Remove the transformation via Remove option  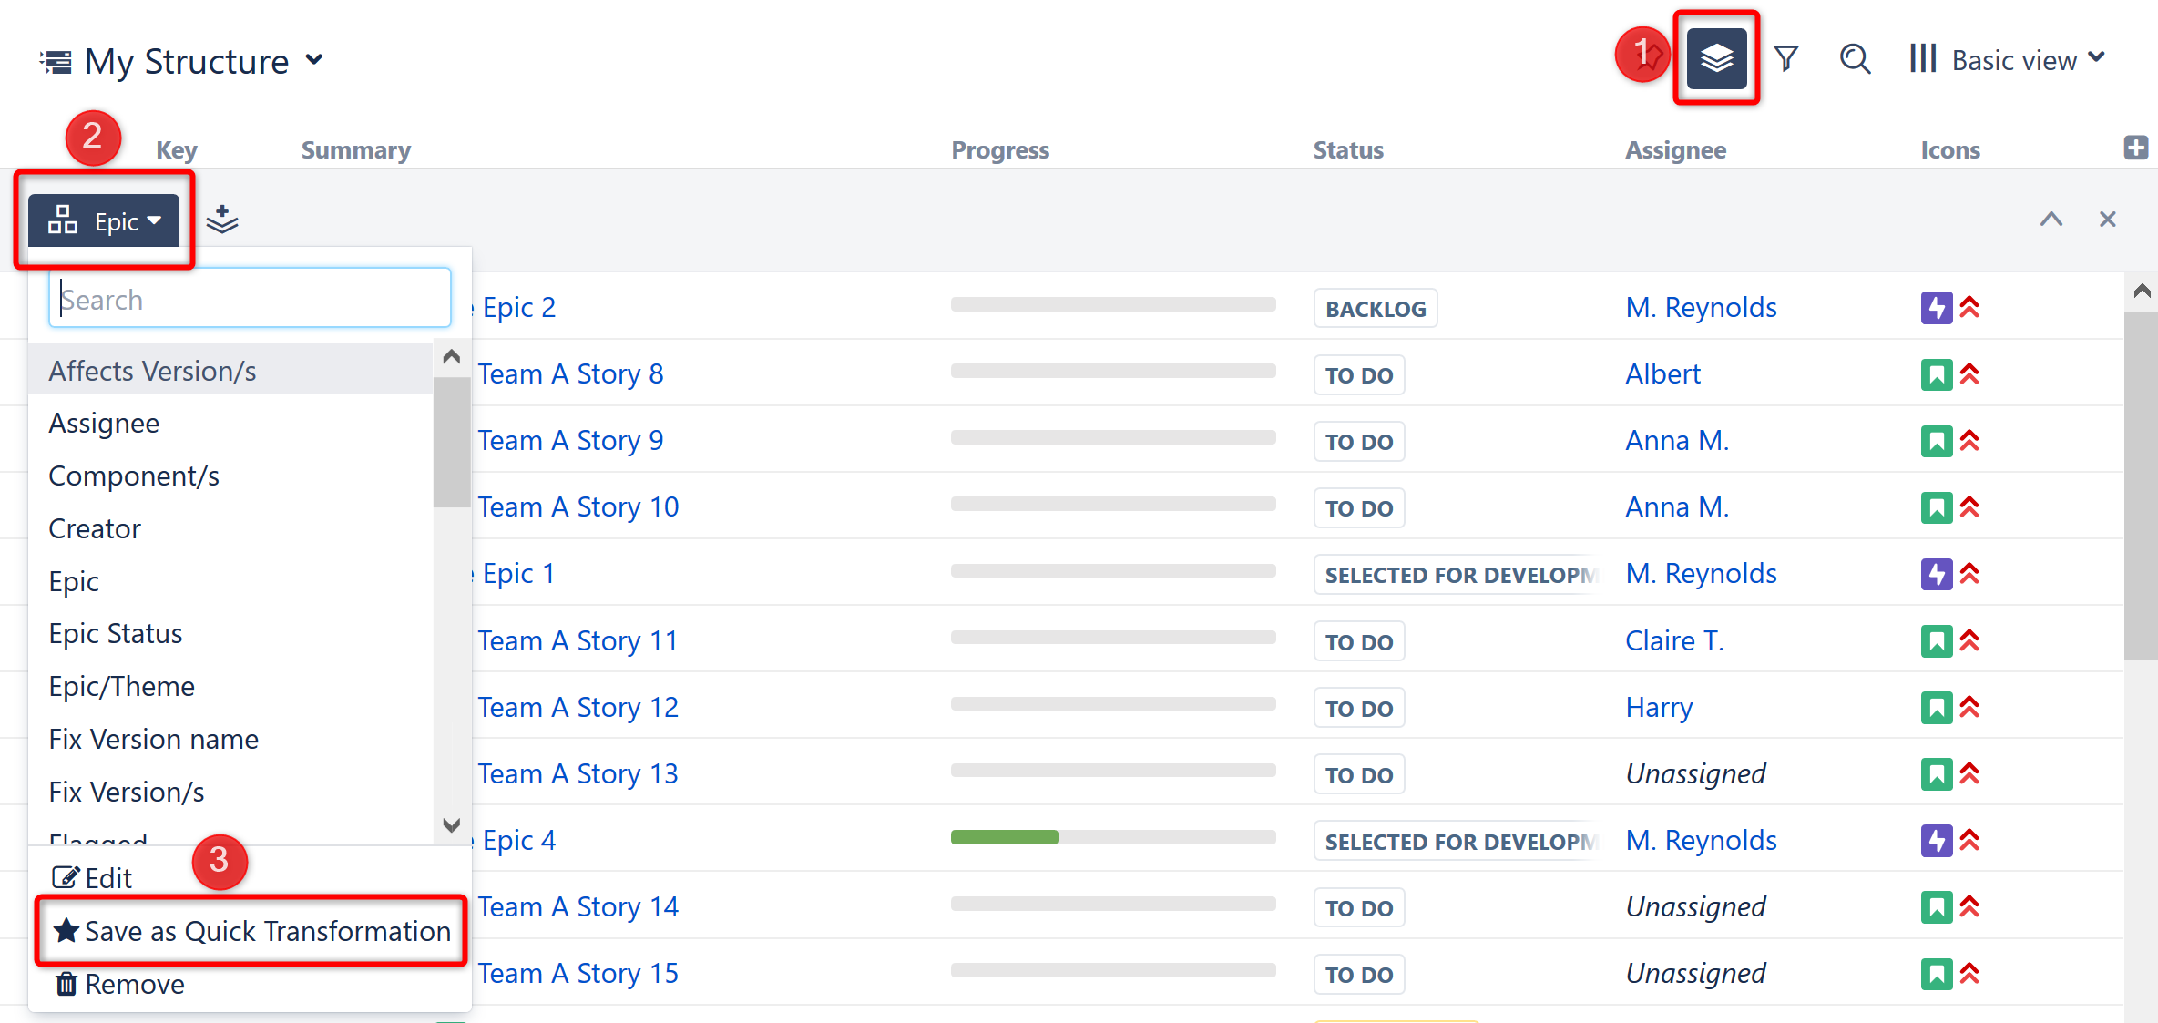point(120,984)
